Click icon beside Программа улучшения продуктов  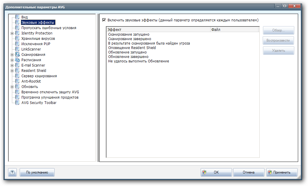(17, 97)
